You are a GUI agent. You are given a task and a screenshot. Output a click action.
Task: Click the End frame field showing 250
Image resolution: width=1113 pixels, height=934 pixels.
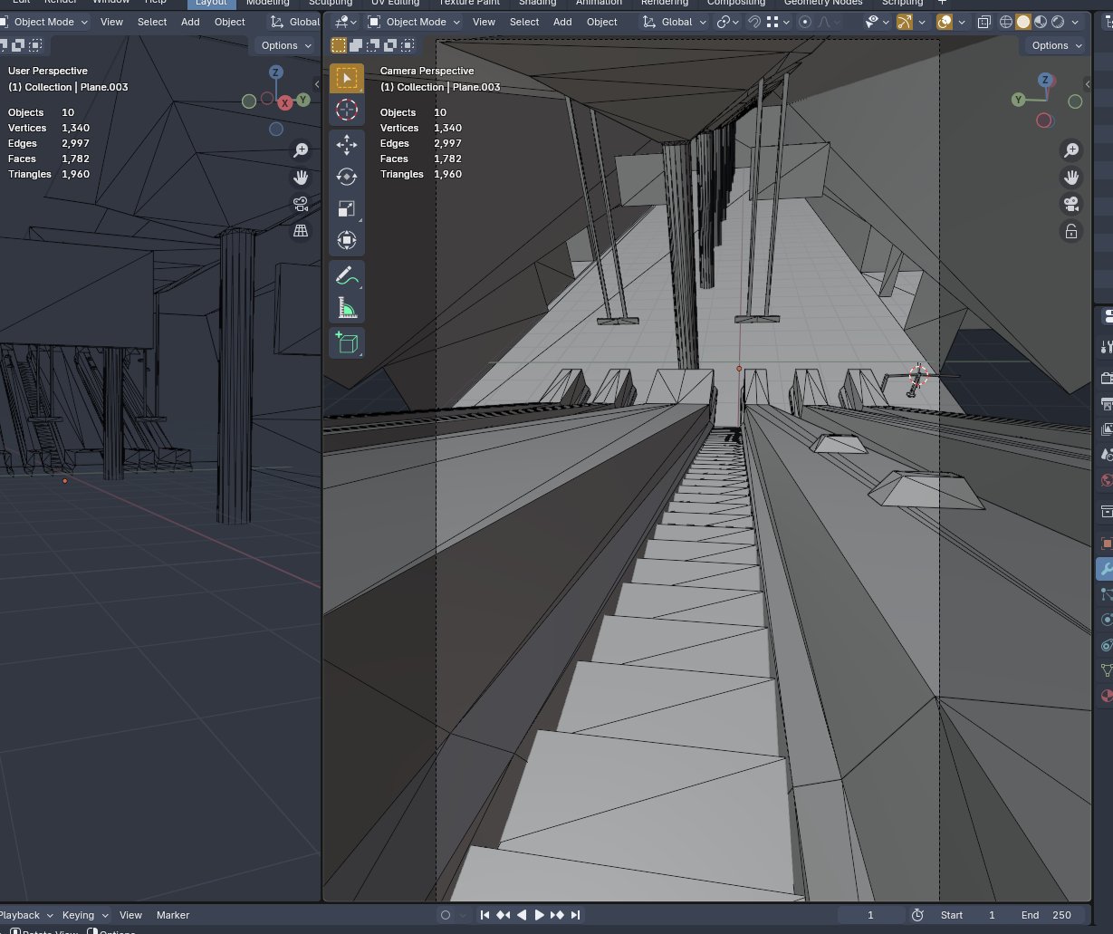(x=1050, y=915)
